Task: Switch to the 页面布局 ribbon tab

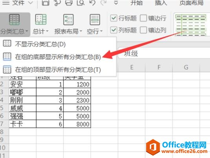Action: click(192, 3)
